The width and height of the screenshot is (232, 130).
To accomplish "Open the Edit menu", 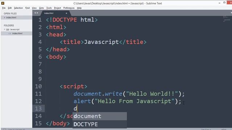I will (10, 8).
